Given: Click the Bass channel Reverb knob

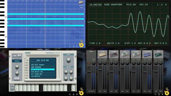Looking at the screenshot, I should (x=161, y=63).
